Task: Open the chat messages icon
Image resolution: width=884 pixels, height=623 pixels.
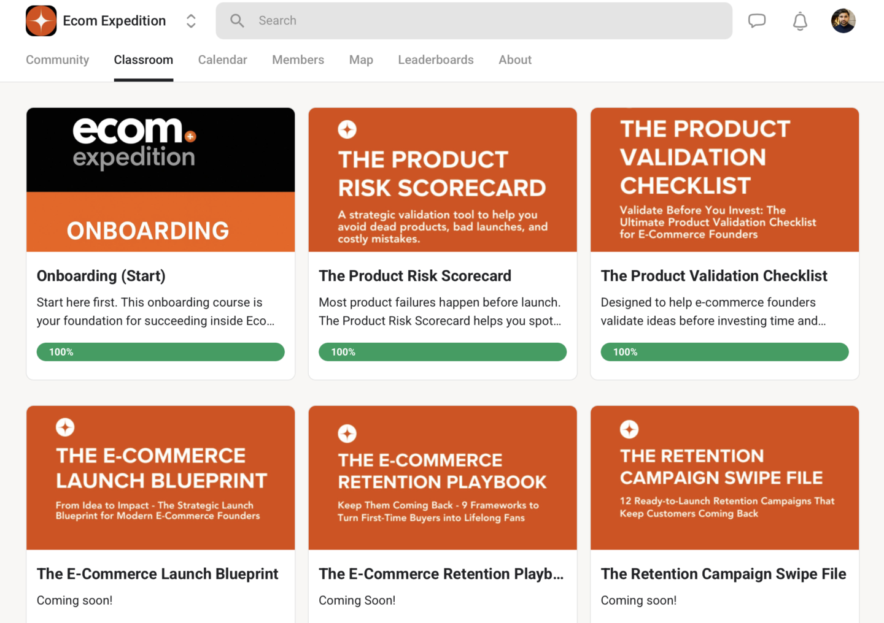Action: click(757, 21)
